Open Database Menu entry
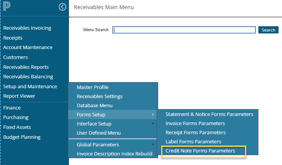 pyautogui.click(x=95, y=105)
